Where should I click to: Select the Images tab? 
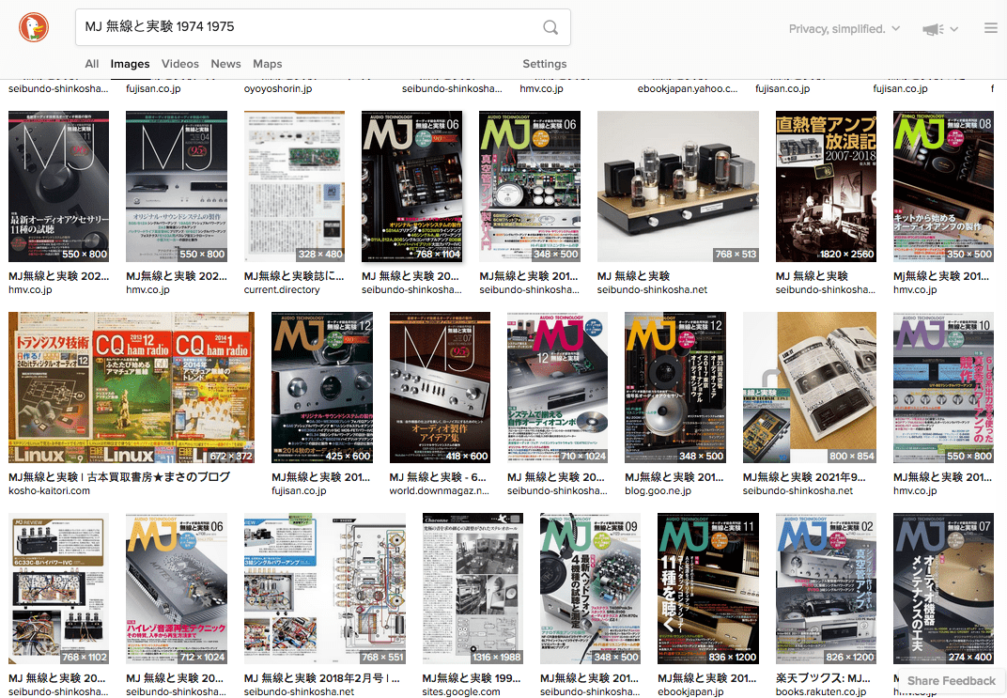(130, 64)
